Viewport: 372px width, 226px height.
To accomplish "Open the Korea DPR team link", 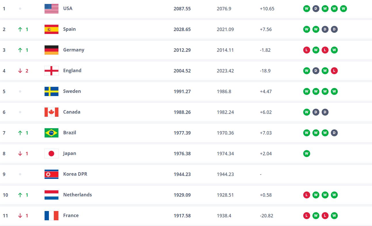I will (x=75, y=174).
